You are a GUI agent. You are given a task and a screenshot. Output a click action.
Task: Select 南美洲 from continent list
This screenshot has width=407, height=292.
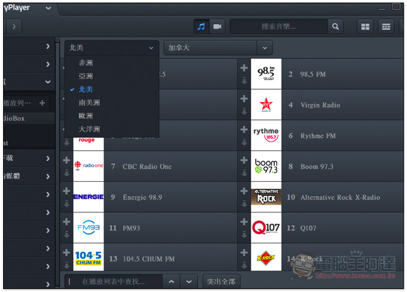point(89,102)
